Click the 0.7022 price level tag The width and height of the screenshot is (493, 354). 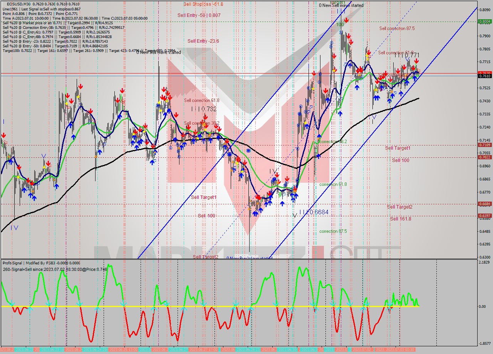pyautogui.click(x=485, y=157)
